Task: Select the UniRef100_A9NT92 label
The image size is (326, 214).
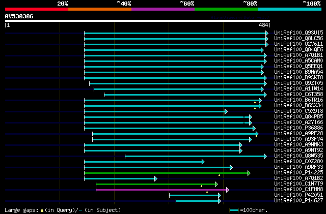Action: click(298, 150)
